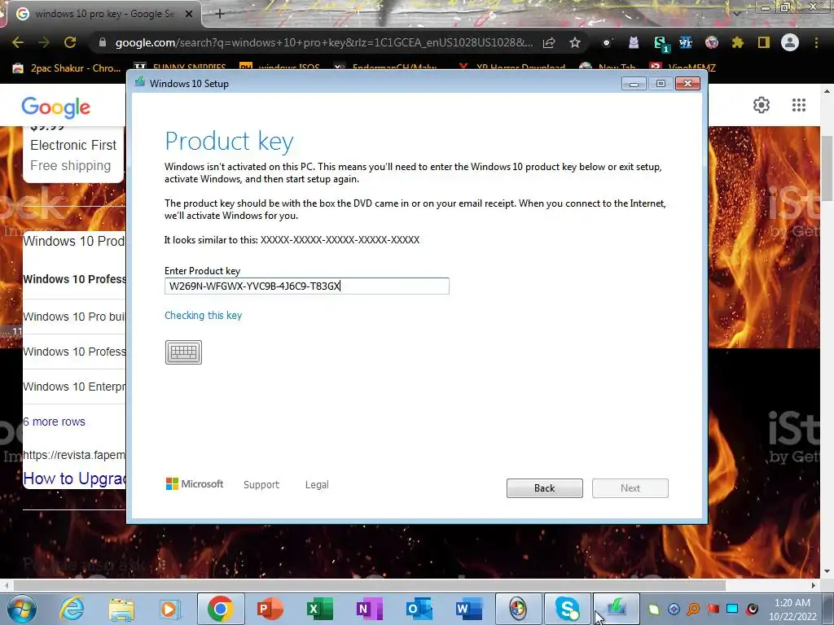
Task: Open the on-screen keyboard icon in Setup
Action: (x=183, y=352)
